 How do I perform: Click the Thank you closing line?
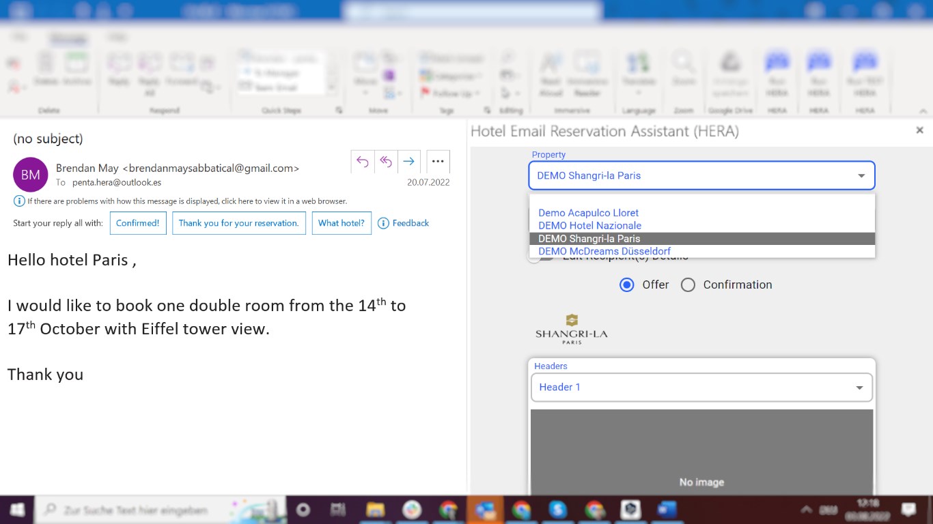[45, 375]
